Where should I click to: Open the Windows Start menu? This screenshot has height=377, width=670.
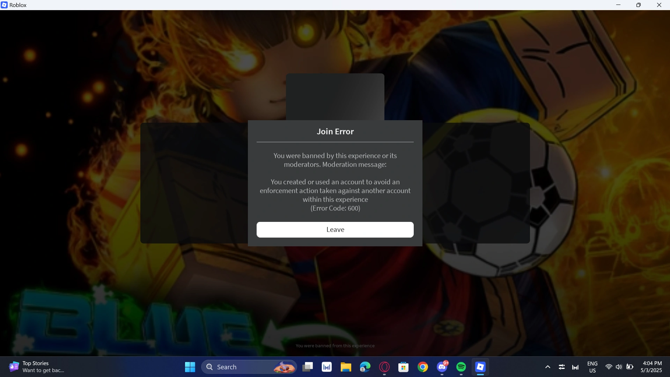coord(190,367)
